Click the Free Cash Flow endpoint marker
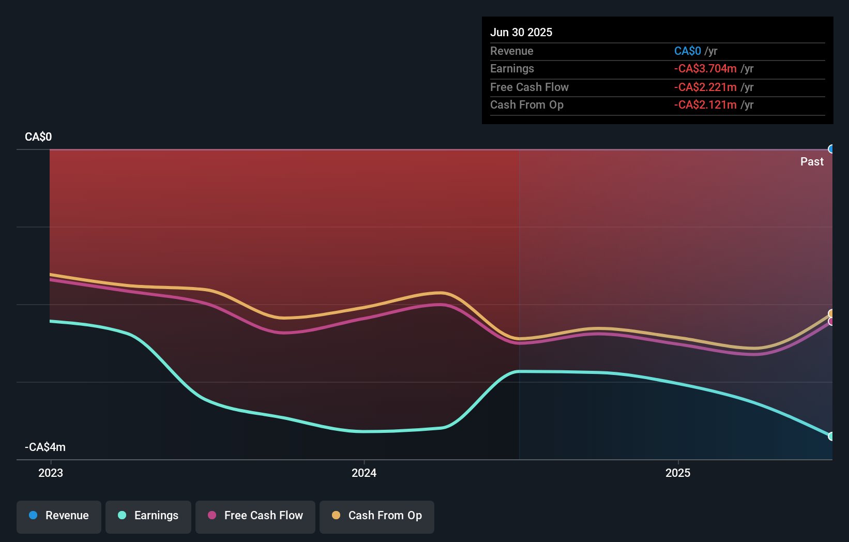 click(x=831, y=322)
